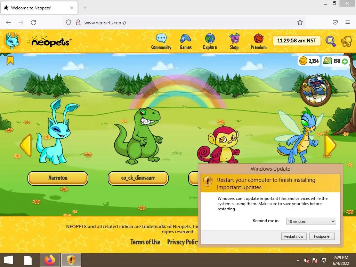Open the Windows Start button
This screenshot has height=267, width=356.
tap(9, 260)
